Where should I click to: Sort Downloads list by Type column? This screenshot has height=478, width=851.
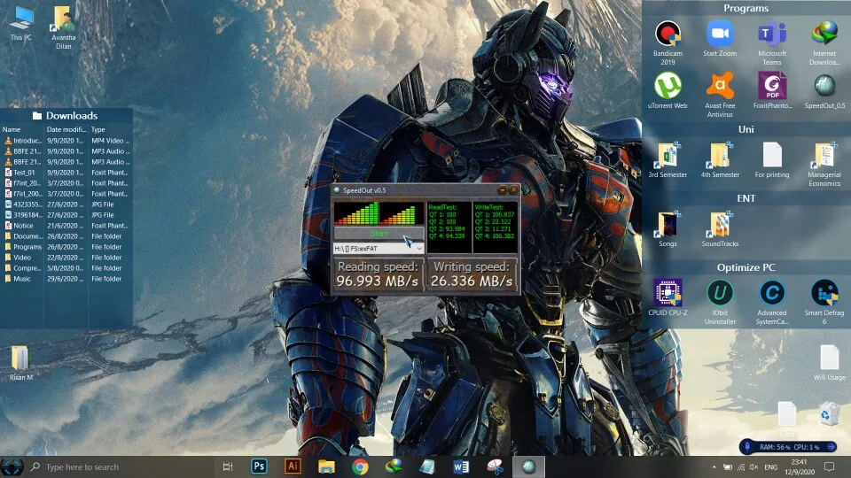coord(110,129)
